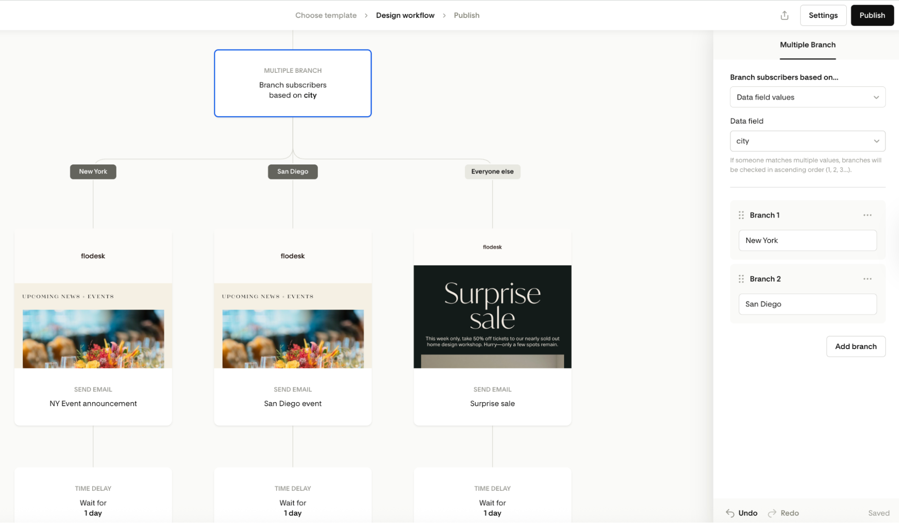Click the Undo arrow icon
This screenshot has height=523, width=899.
[x=730, y=513]
